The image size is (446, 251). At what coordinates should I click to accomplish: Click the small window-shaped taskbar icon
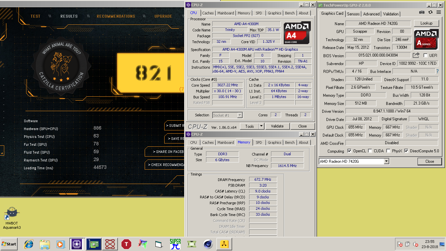159,244
